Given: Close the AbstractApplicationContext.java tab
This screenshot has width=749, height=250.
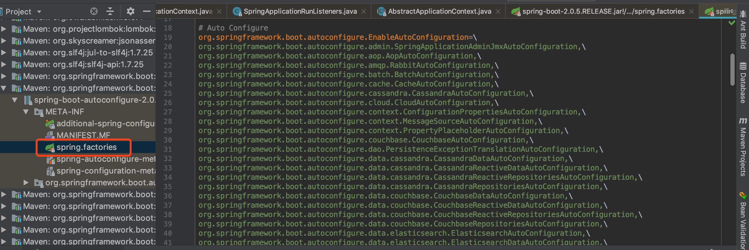Looking at the screenshot, I should click(498, 12).
